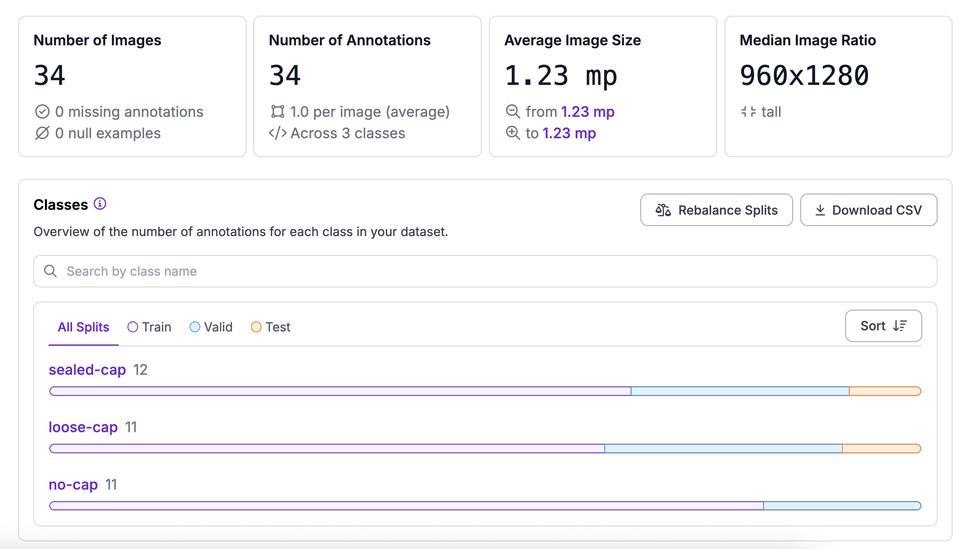Click the null symbol icon by null examples
Image resolution: width=961 pixels, height=549 pixels.
coord(42,133)
